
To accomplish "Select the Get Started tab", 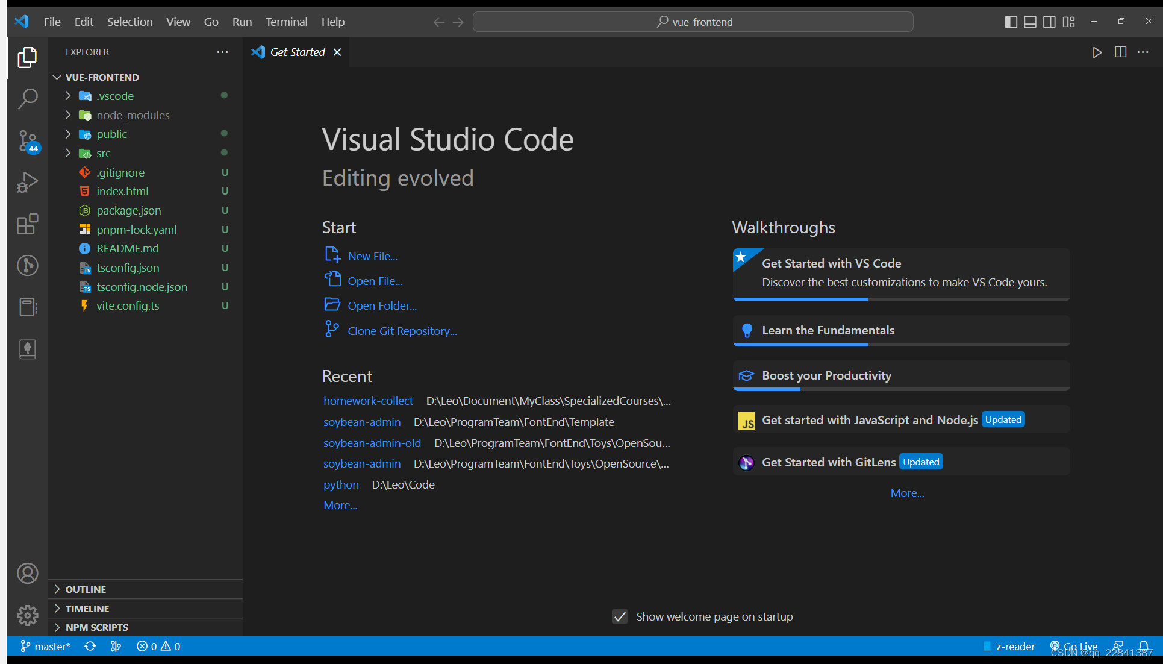I will click(297, 52).
